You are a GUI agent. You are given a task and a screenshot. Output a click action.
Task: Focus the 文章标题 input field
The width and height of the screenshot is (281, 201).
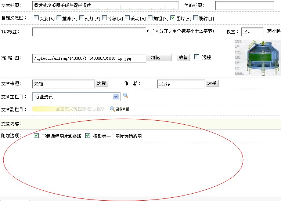(x=105, y=6)
